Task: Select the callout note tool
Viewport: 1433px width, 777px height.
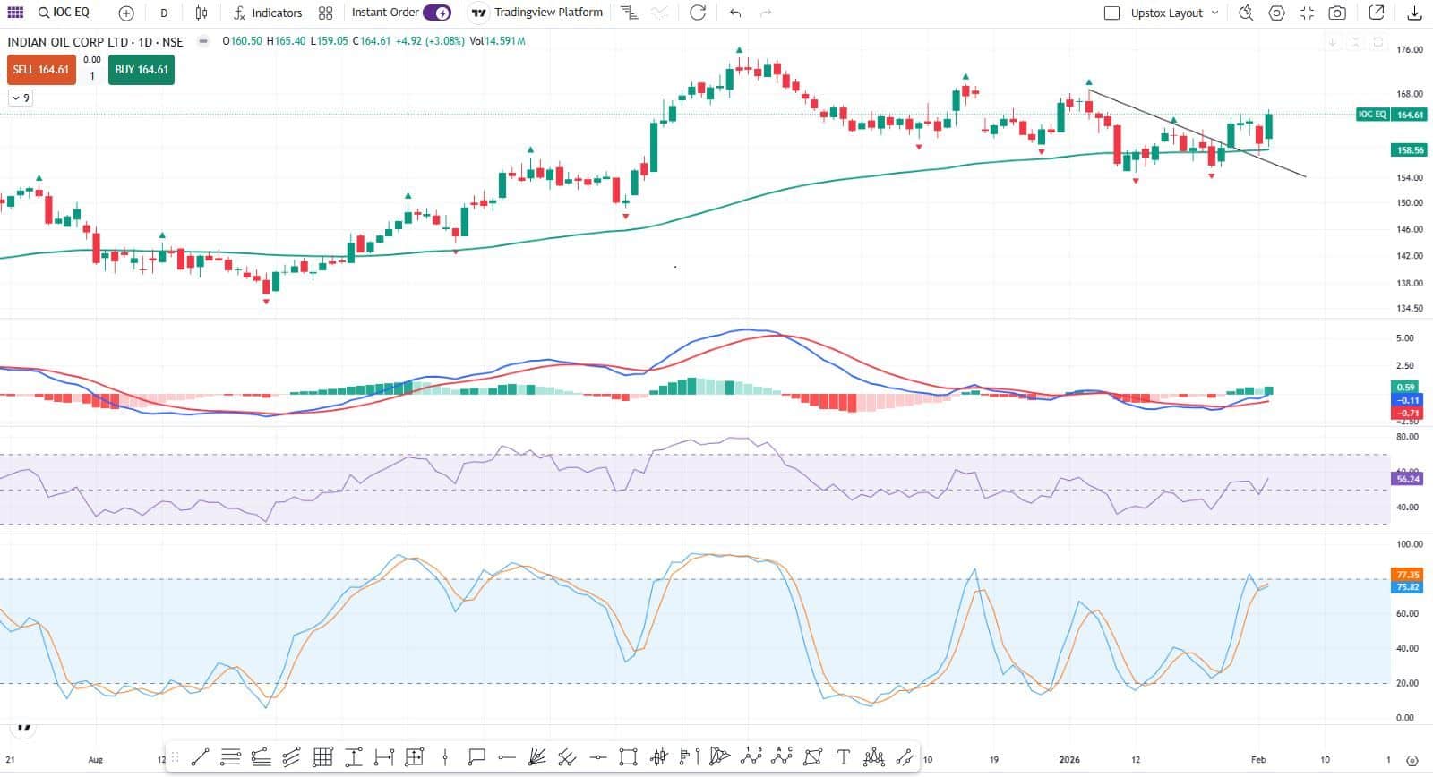Action: coord(476,757)
